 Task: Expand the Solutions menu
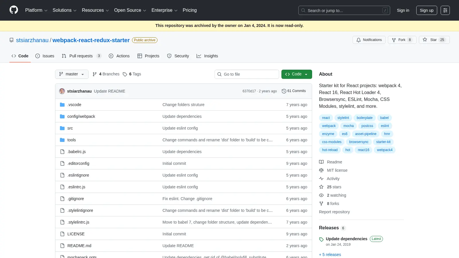pyautogui.click(x=65, y=10)
